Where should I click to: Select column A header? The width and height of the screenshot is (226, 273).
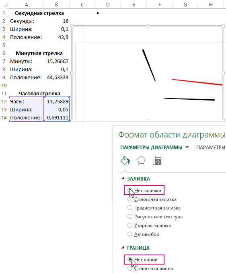[x=26, y=4]
